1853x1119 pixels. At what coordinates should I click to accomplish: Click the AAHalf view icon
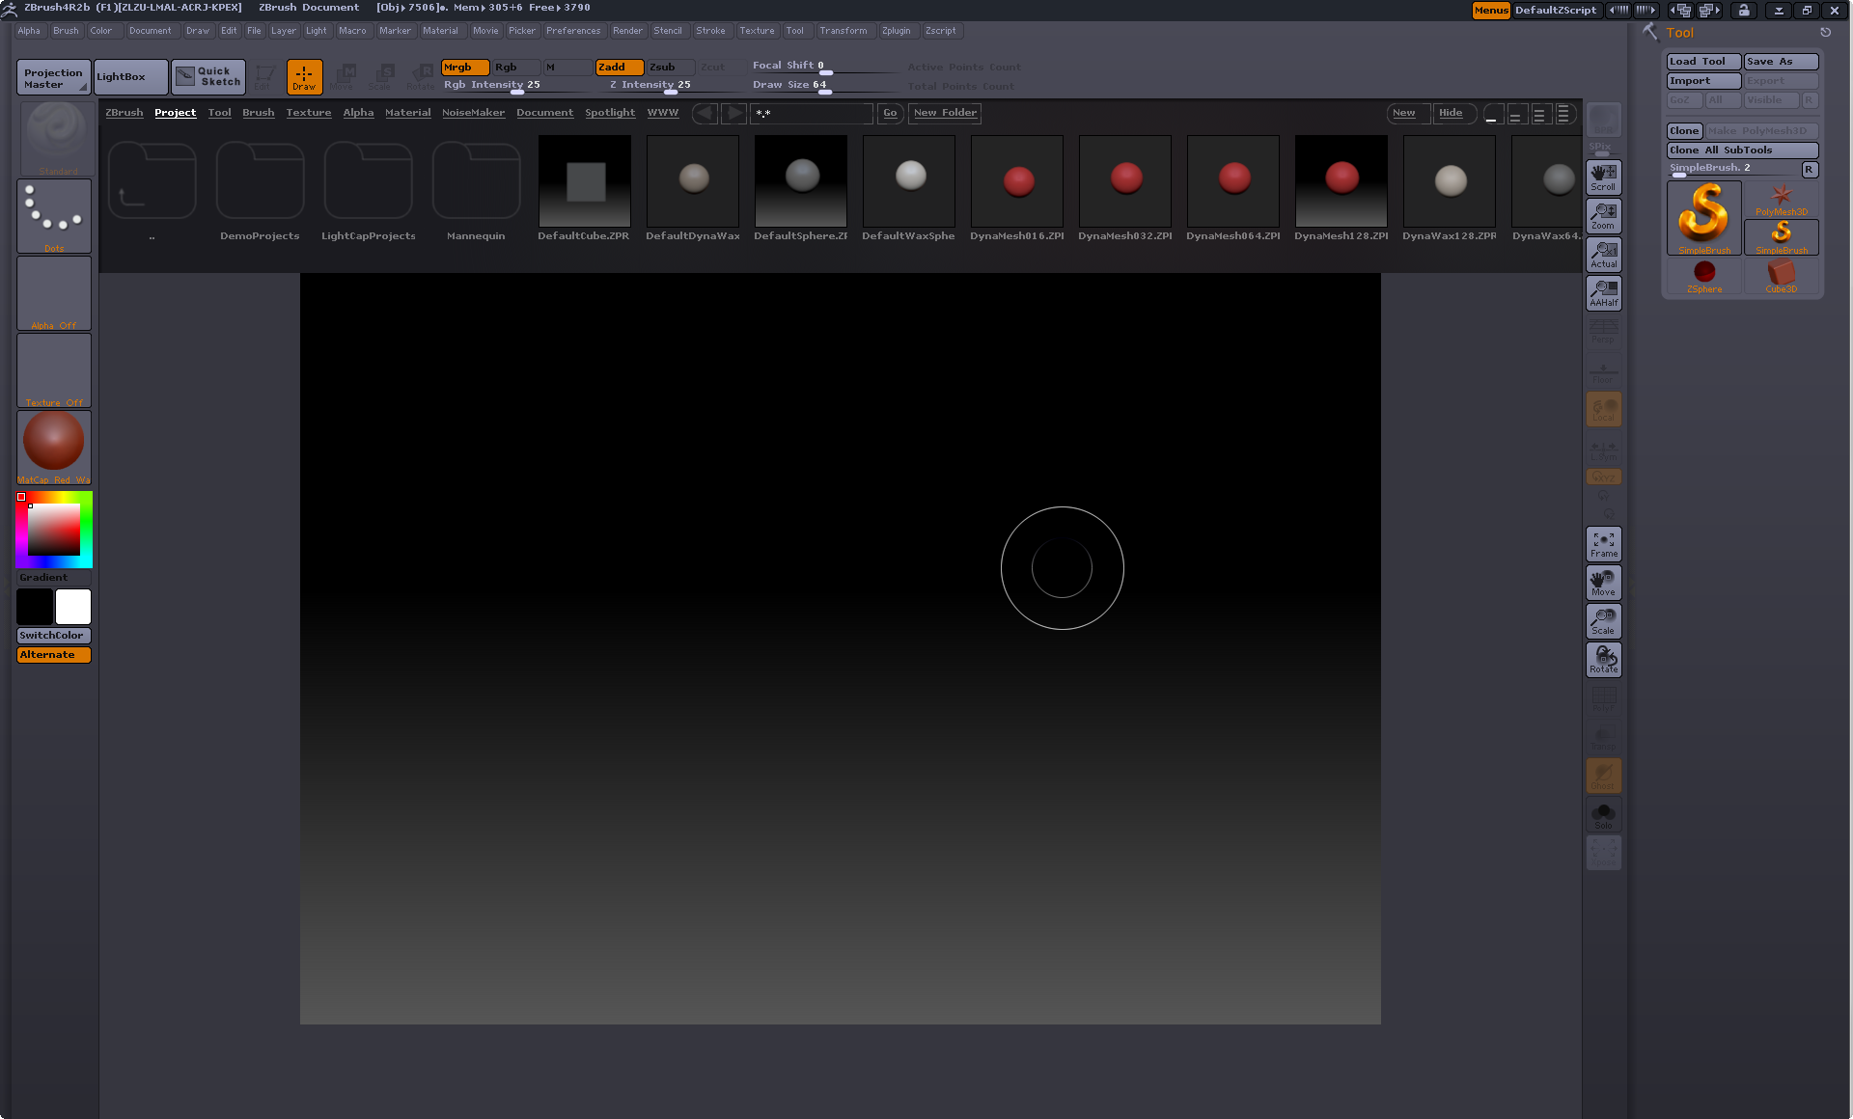(x=1603, y=292)
